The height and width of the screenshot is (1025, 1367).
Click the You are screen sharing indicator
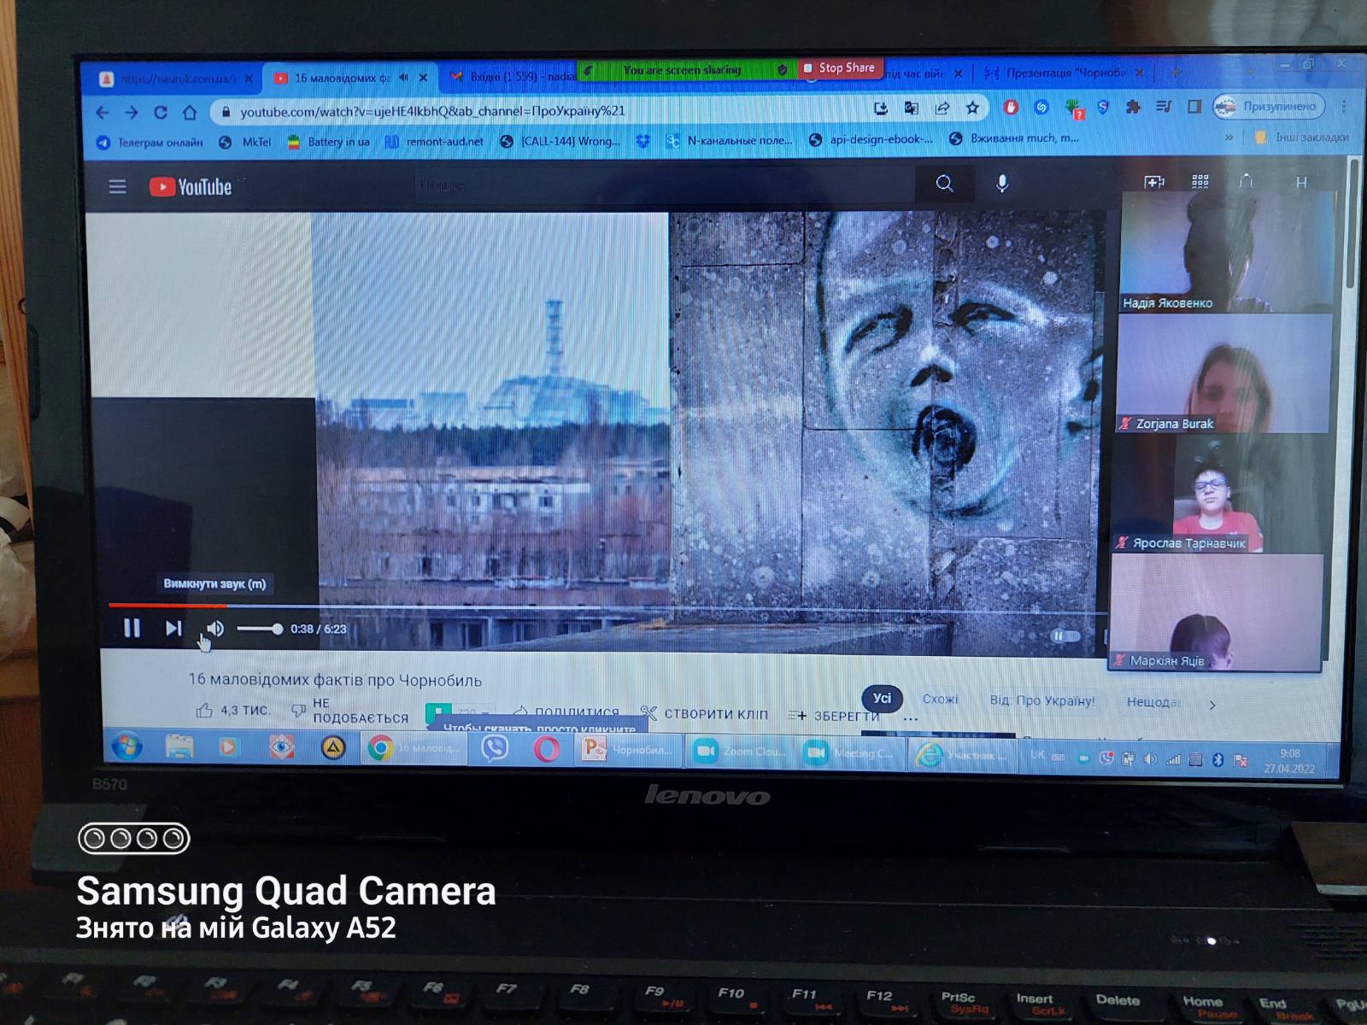pyautogui.click(x=683, y=70)
